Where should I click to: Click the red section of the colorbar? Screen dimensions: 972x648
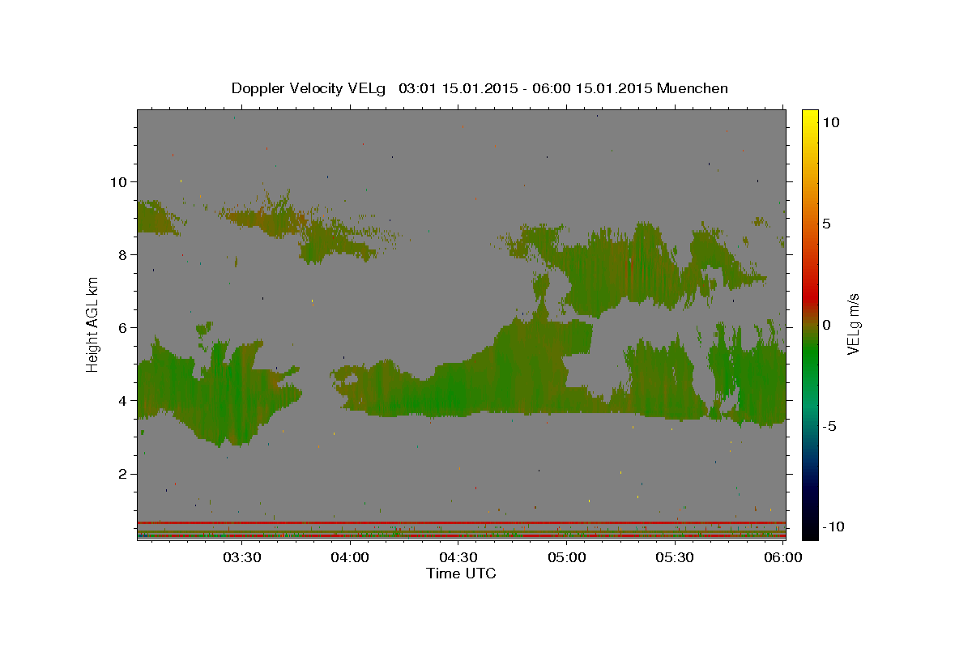pos(810,296)
